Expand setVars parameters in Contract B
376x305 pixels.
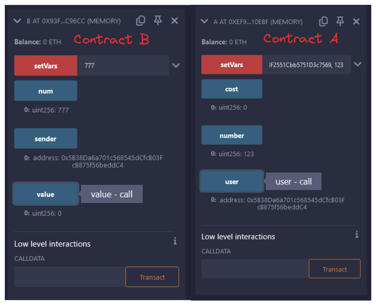pyautogui.click(x=176, y=65)
